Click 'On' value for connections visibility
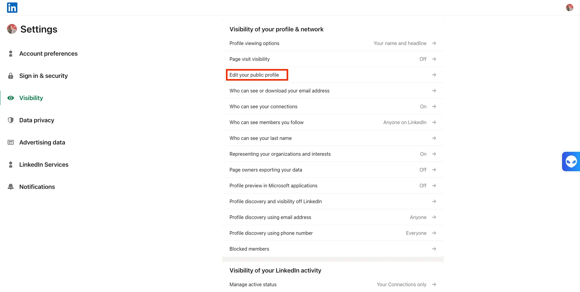The width and height of the screenshot is (580, 292). point(423,106)
